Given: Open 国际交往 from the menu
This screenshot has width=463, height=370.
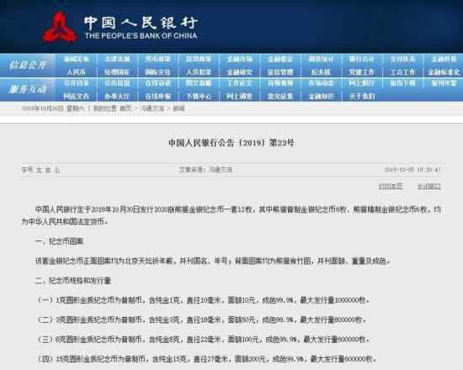Looking at the screenshot, I should pyautogui.click(x=158, y=71).
